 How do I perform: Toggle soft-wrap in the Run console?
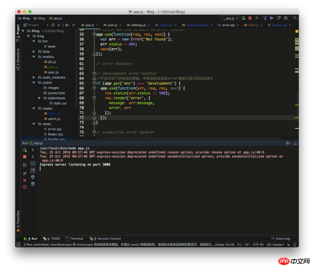coord(33,163)
